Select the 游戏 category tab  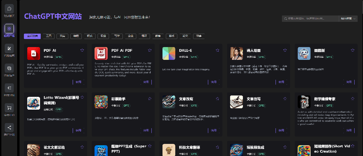coord(172,36)
